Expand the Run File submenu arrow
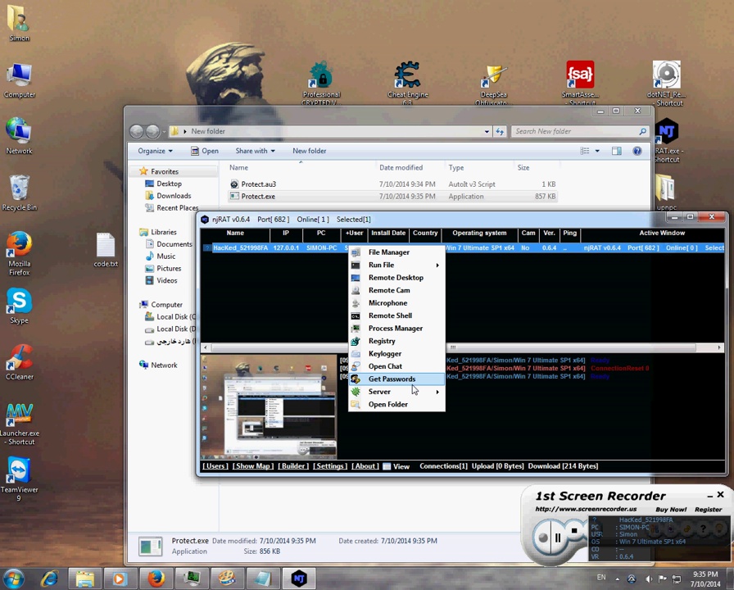The height and width of the screenshot is (590, 734). [437, 265]
